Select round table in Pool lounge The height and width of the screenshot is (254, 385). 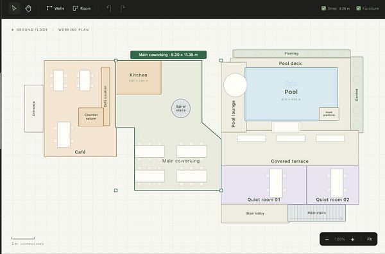235,85
